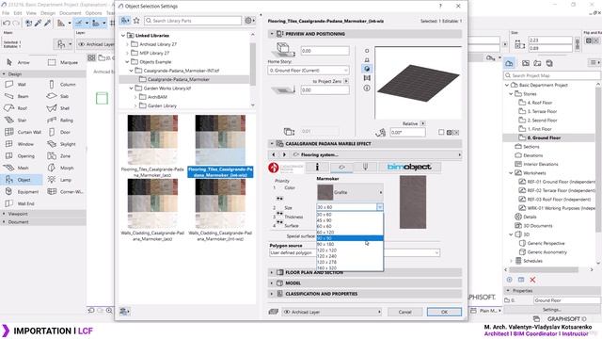The width and height of the screenshot is (602, 339).
Task: Open the Document menu
Action: [x=71, y=13]
